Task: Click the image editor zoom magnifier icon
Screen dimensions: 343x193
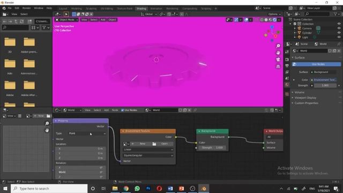Action: click(x=47, y=123)
